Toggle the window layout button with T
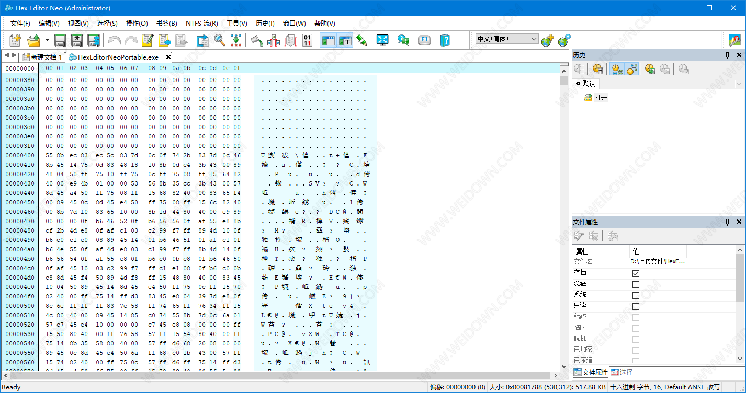 [x=345, y=40]
